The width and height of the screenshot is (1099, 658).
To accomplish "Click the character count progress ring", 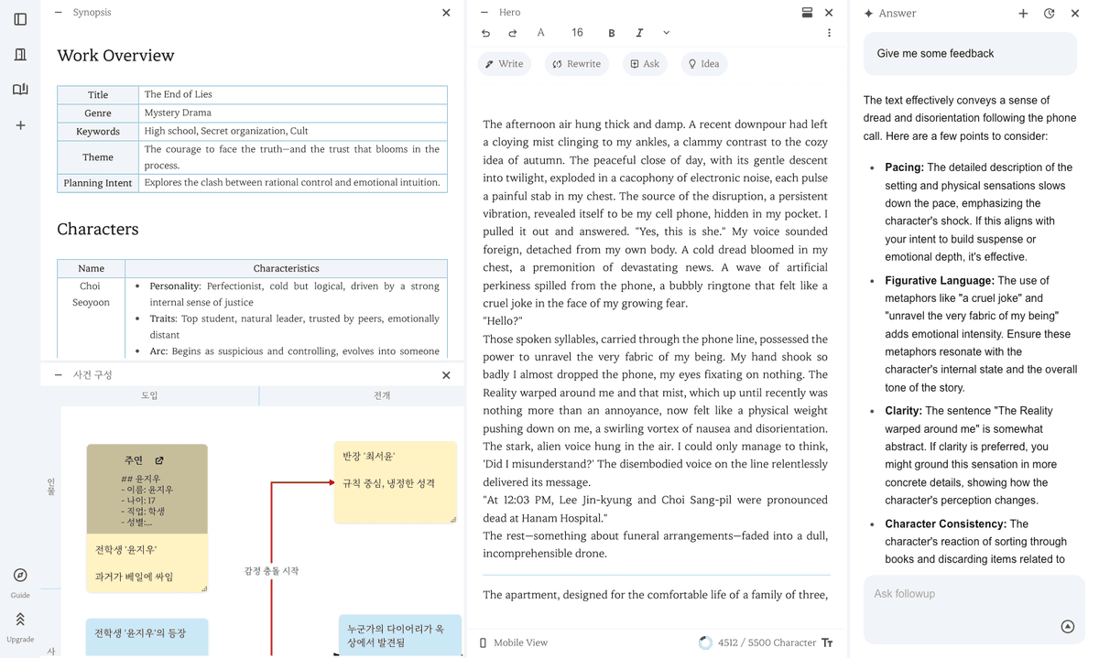I will click(705, 642).
